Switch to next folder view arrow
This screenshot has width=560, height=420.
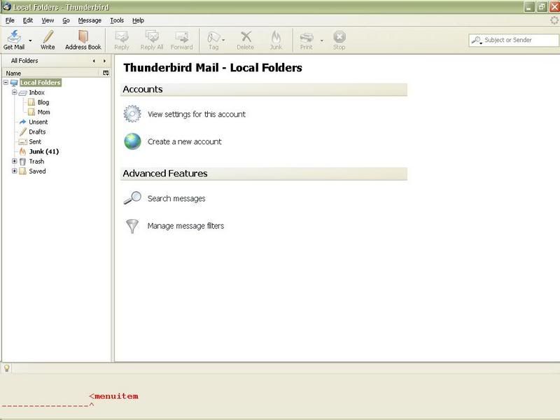click(x=104, y=61)
